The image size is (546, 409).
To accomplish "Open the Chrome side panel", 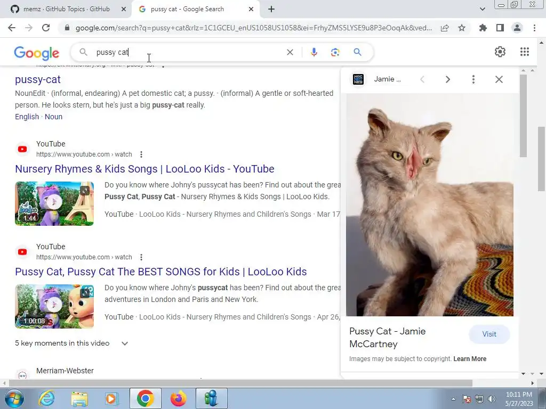I will click(500, 28).
